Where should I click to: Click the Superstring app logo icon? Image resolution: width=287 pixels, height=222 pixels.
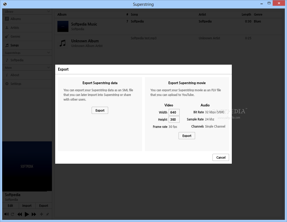click(x=5, y=4)
